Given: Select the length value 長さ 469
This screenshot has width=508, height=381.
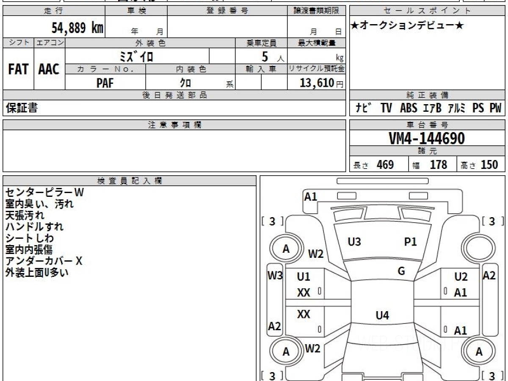Looking at the screenshot, I should pos(373,165).
